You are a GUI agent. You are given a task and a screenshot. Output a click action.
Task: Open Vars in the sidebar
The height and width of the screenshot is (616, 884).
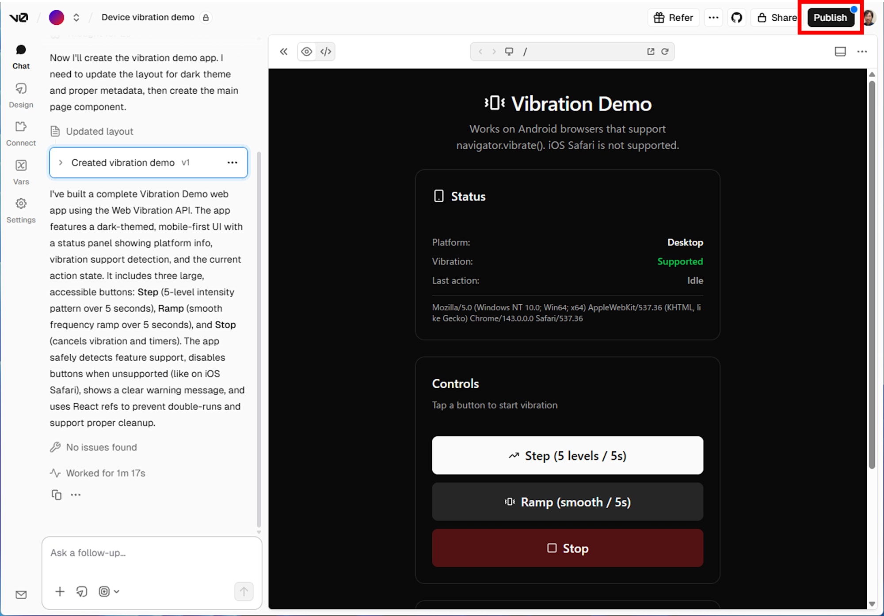pos(21,172)
